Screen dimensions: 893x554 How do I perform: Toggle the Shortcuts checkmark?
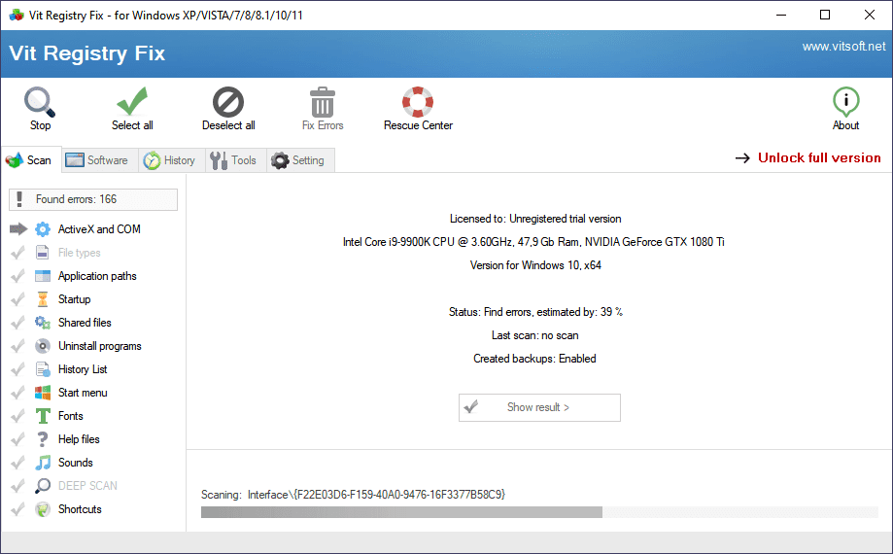[x=17, y=509]
